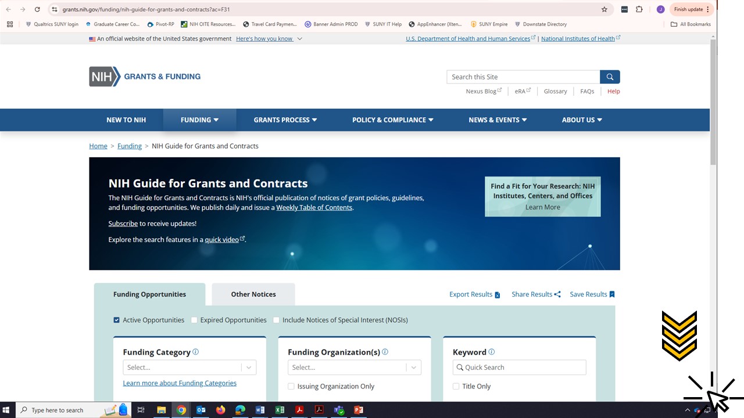Open the Chrome apps grid icon

(10, 24)
